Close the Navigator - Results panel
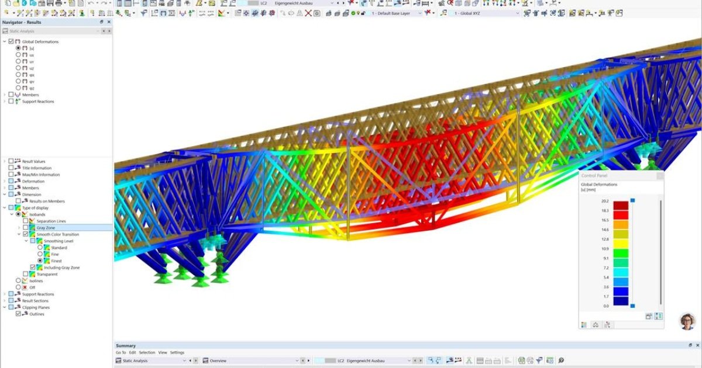 click(x=109, y=22)
